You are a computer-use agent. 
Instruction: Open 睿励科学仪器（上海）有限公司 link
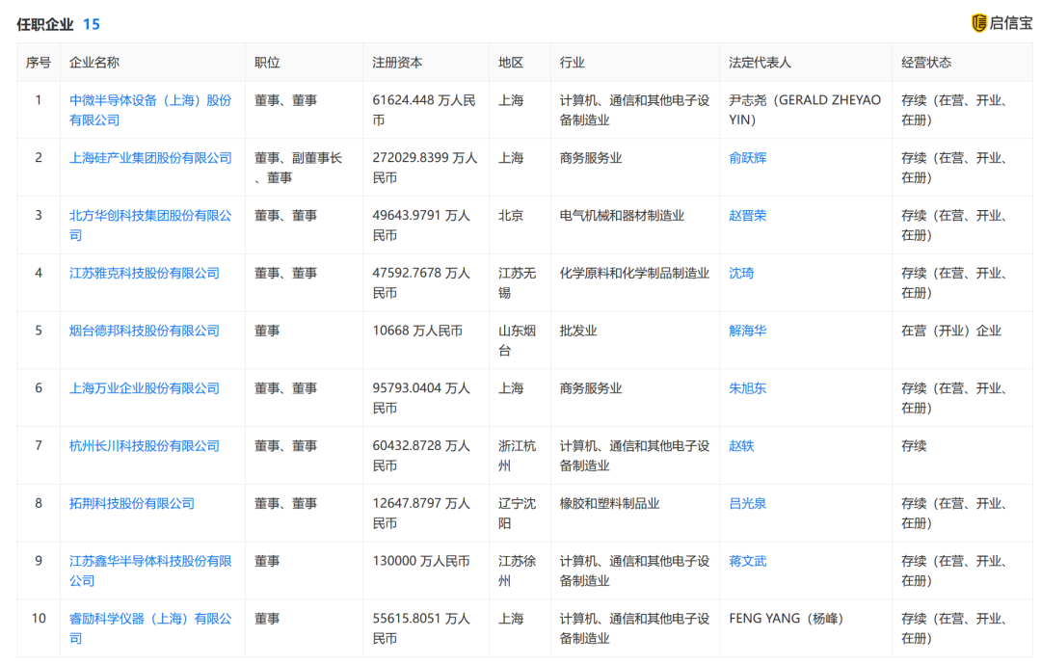[150, 628]
